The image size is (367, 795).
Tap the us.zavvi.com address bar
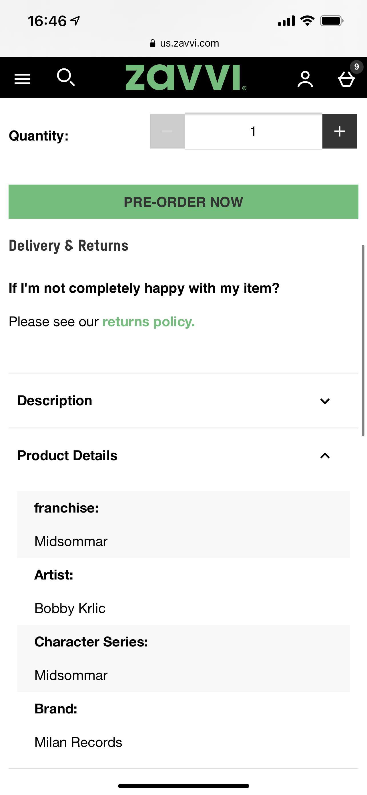(189, 43)
